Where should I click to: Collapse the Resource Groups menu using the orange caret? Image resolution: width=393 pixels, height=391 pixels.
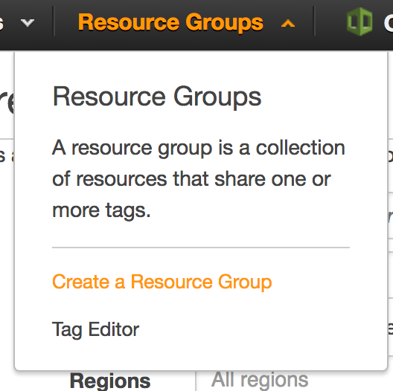click(288, 24)
